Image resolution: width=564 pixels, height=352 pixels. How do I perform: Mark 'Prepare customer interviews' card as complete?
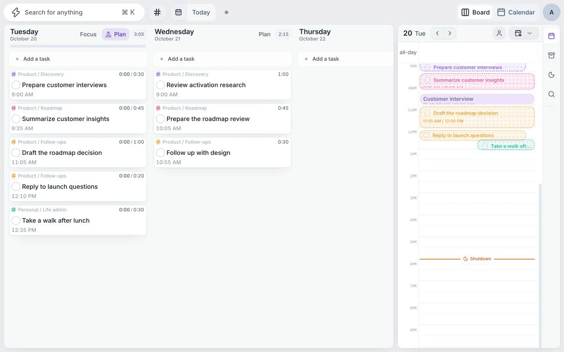point(16,85)
